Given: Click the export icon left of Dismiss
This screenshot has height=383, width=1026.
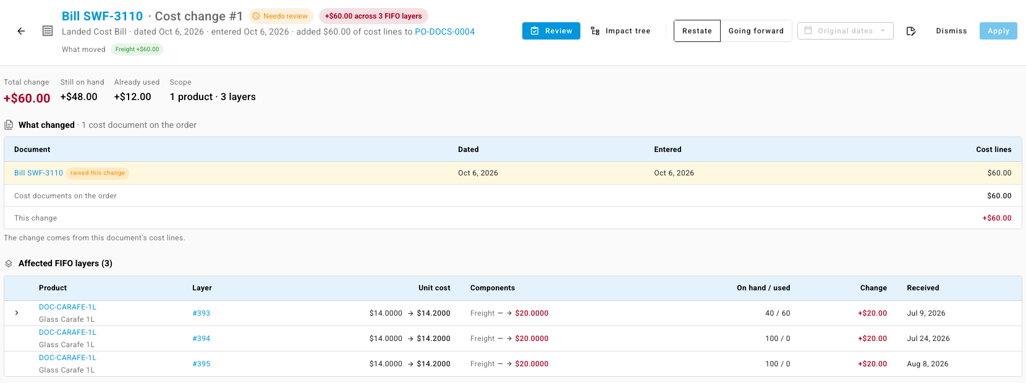Looking at the screenshot, I should pyautogui.click(x=911, y=31).
